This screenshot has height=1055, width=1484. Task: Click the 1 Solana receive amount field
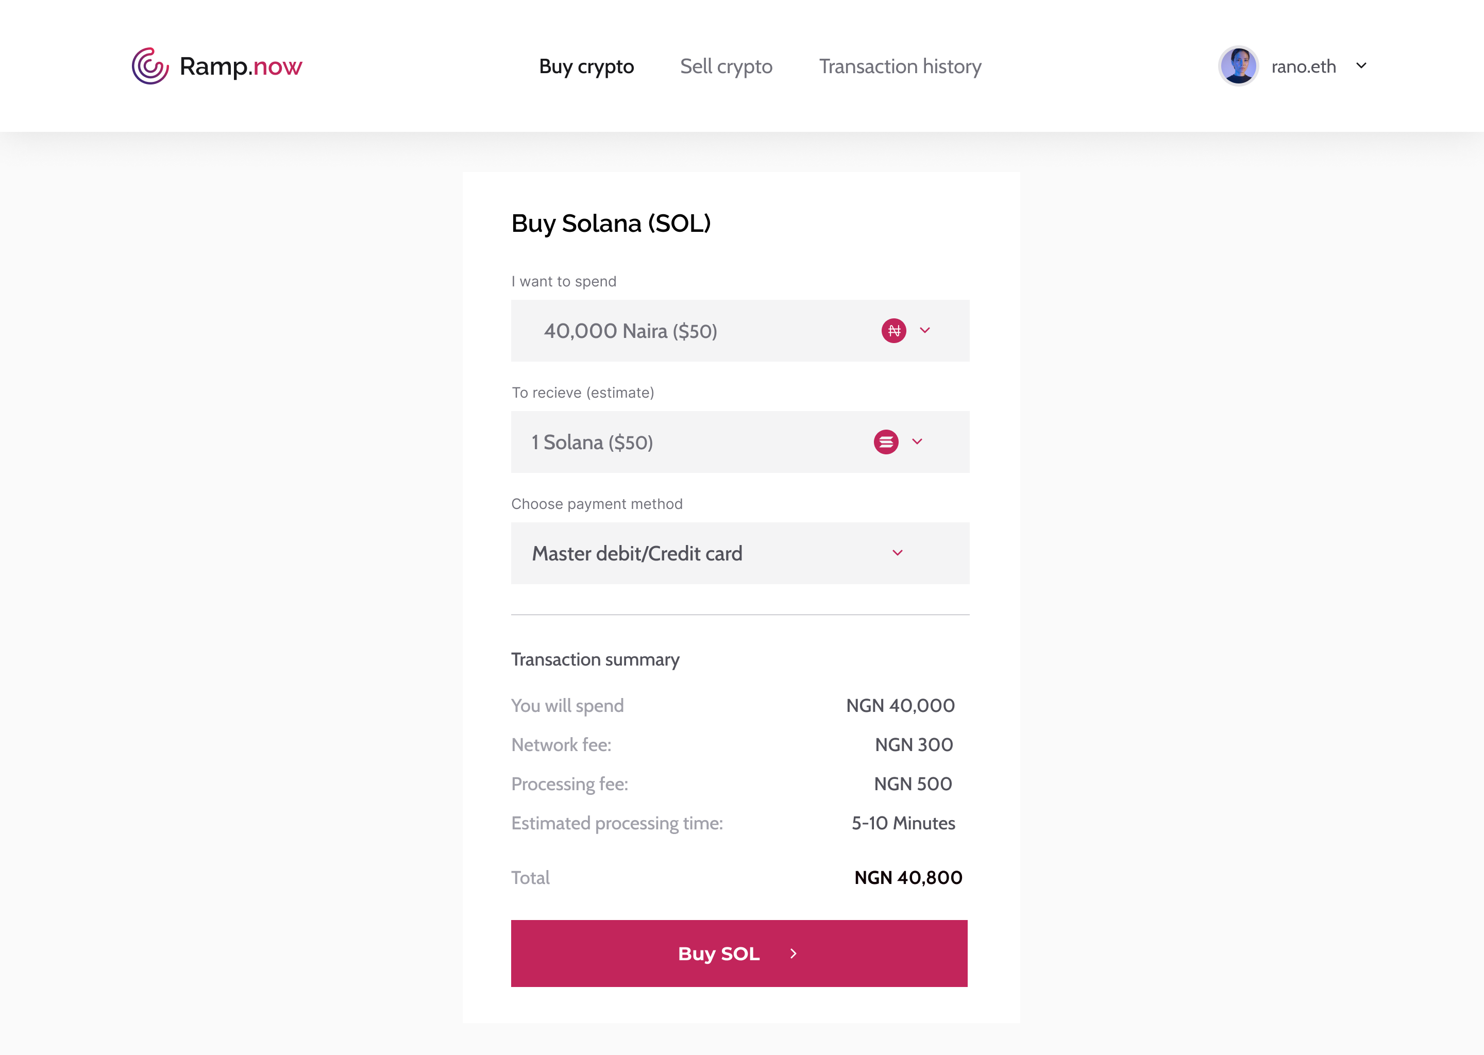[682, 443]
